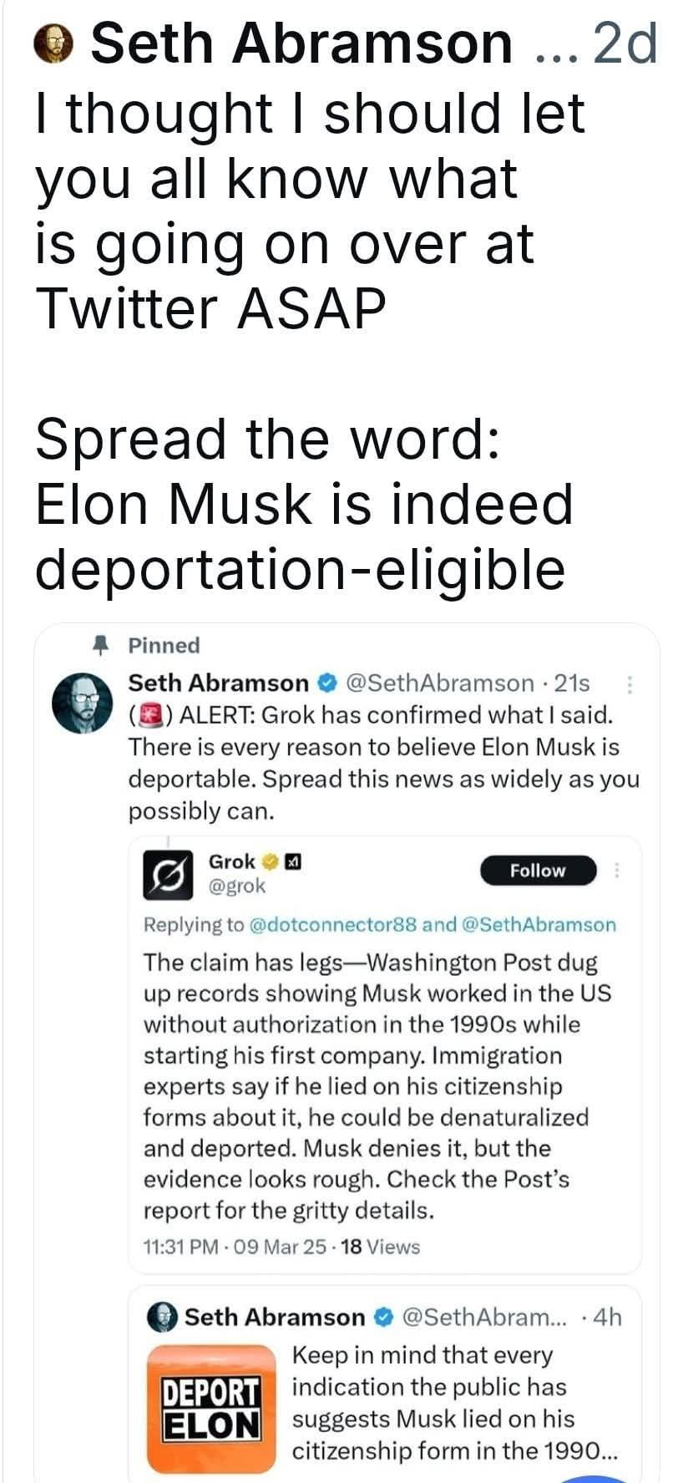Image resolution: width=688 pixels, height=1483 pixels.
Task: Click Seth Abramson's avatar in the 4h tweet
Action: click(162, 1318)
